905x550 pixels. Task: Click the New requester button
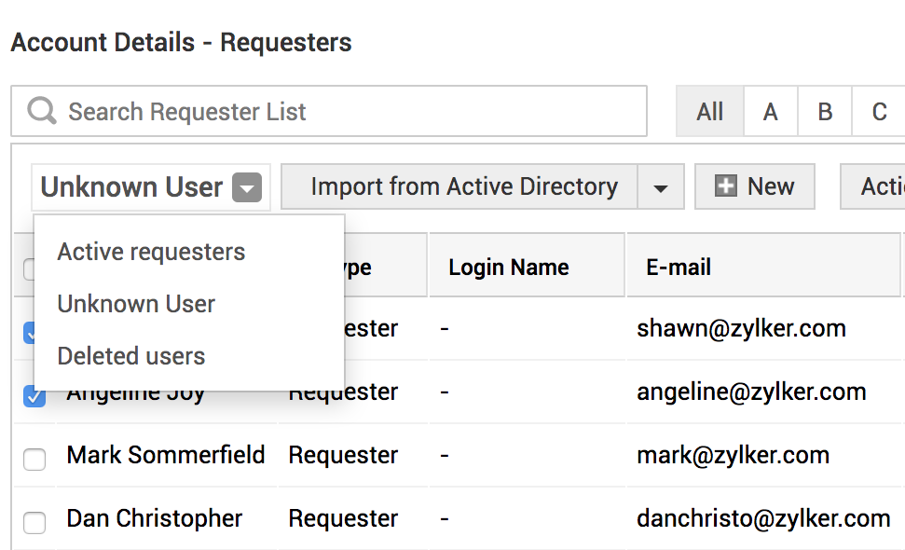coord(755,186)
